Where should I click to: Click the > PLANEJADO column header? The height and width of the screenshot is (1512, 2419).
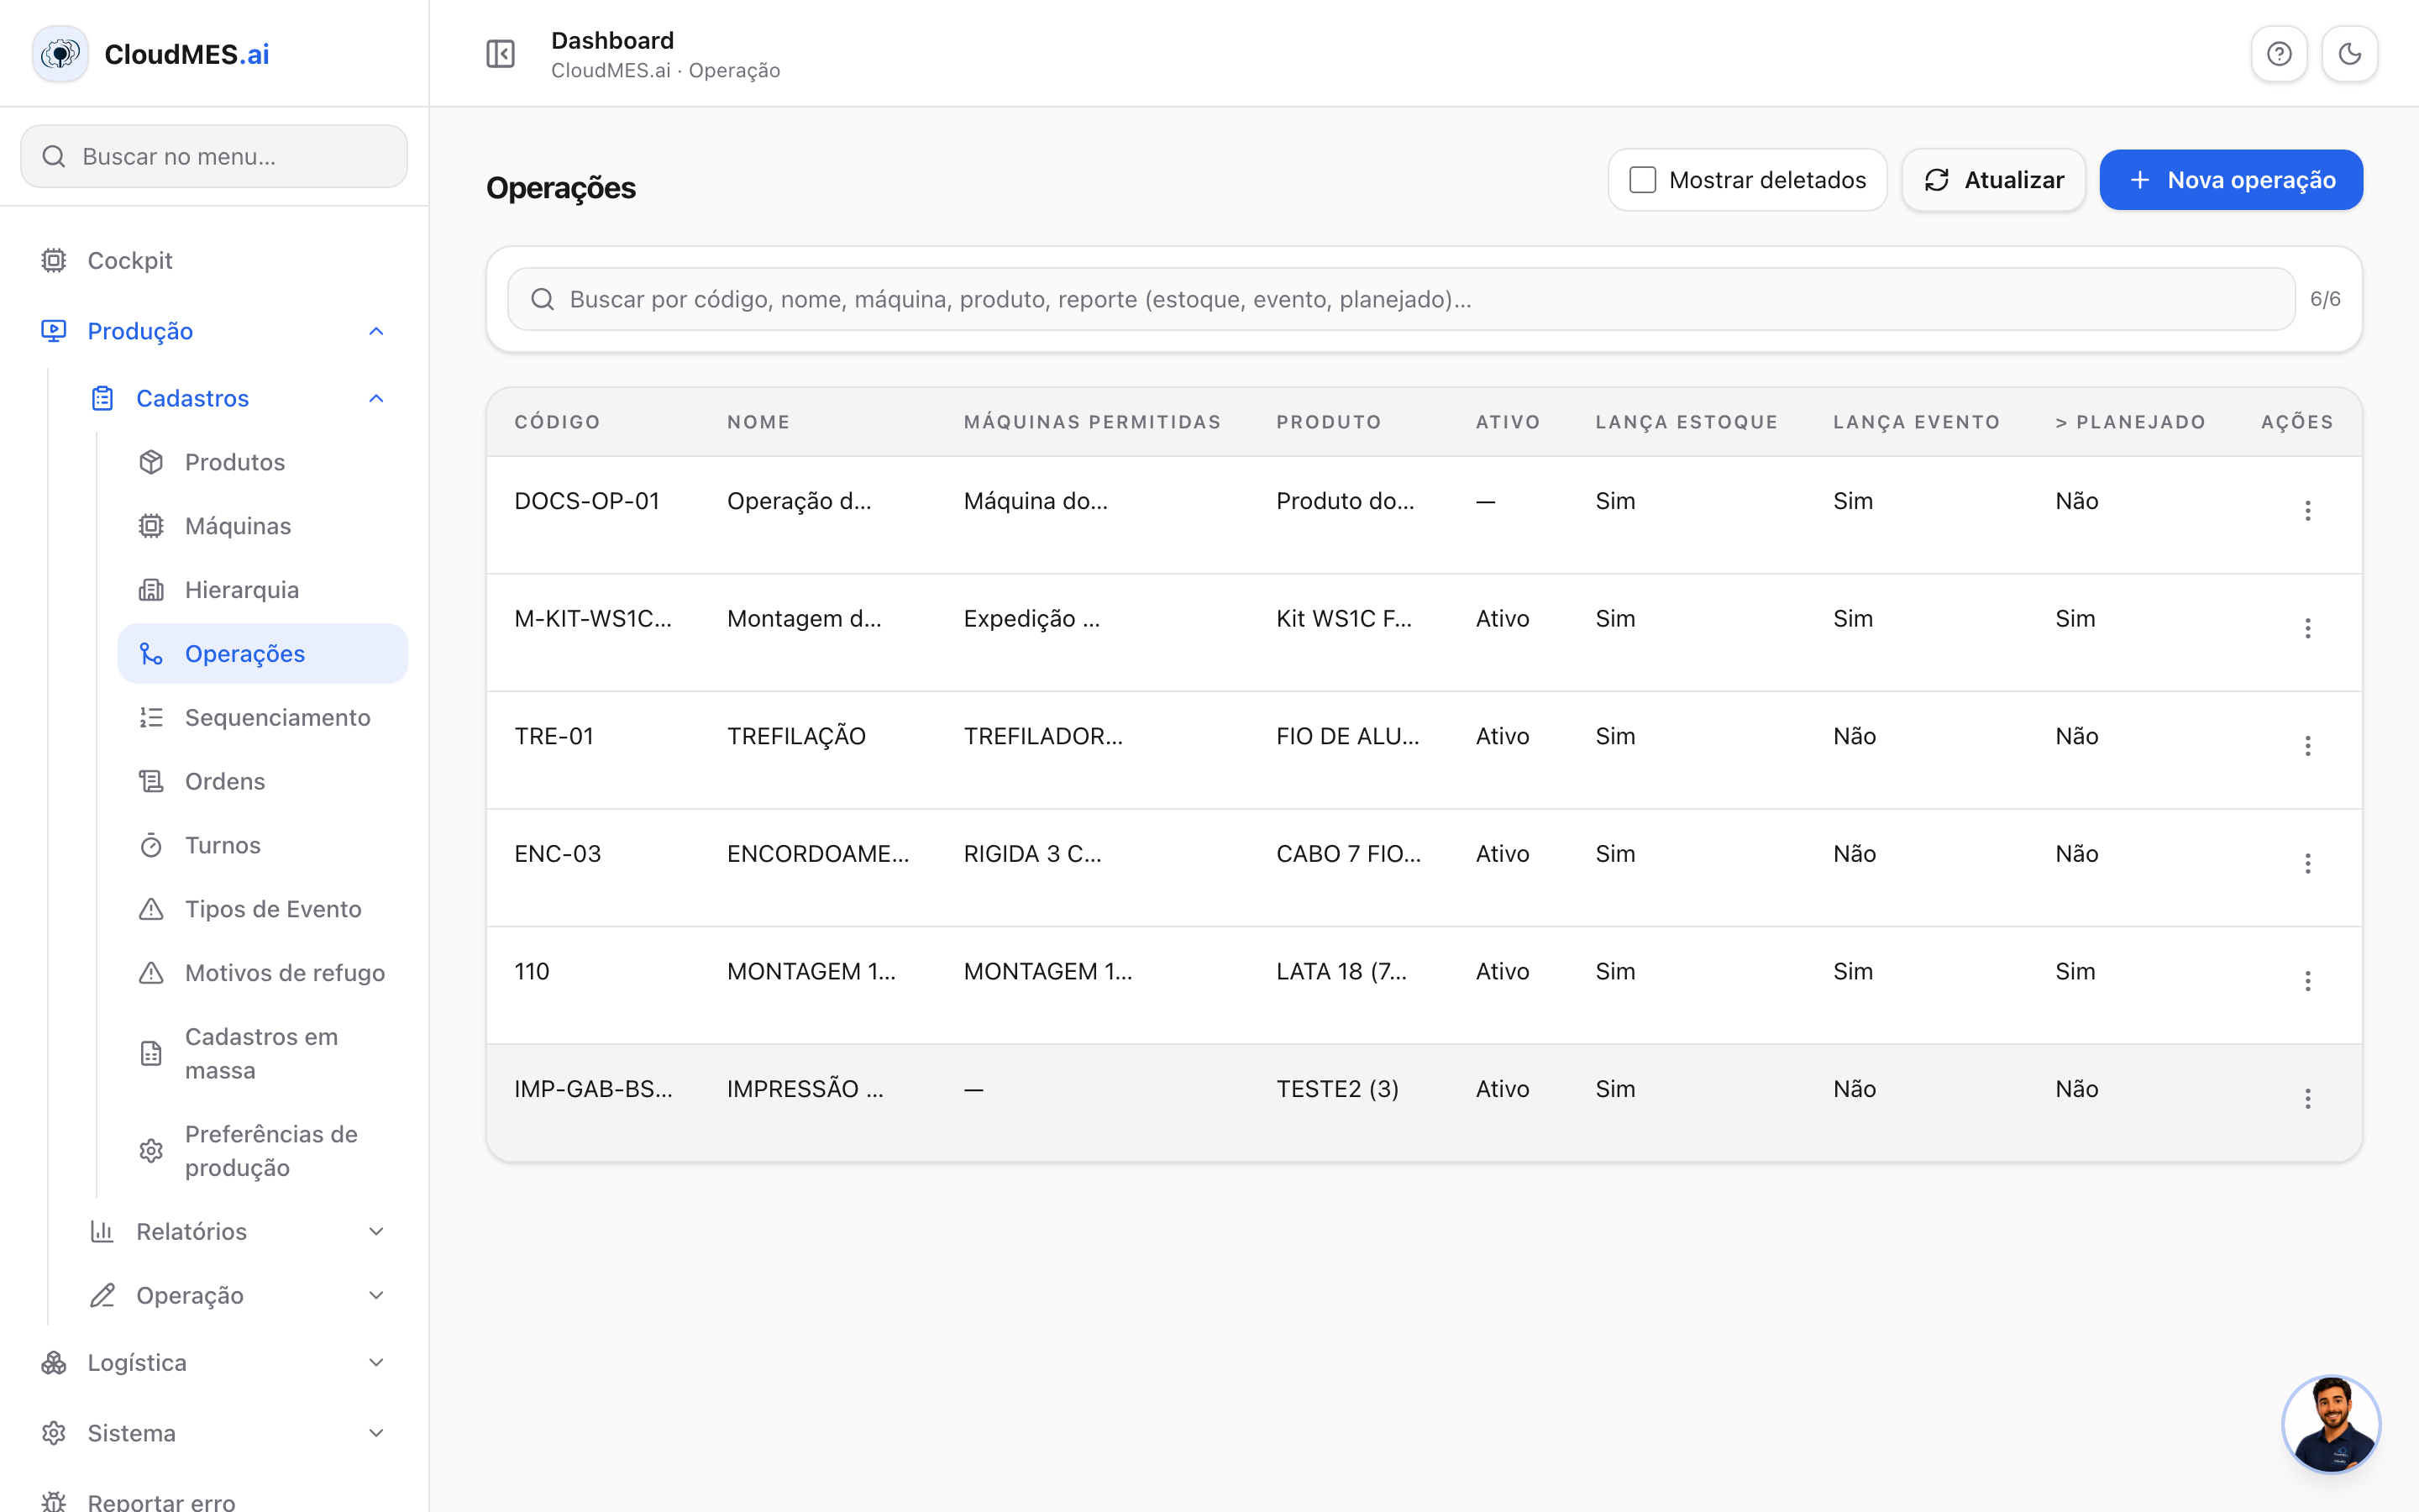coord(2130,422)
